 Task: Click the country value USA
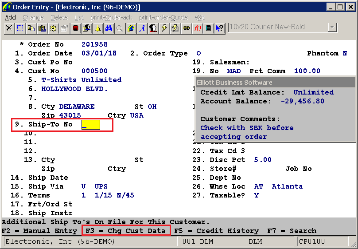(137, 115)
